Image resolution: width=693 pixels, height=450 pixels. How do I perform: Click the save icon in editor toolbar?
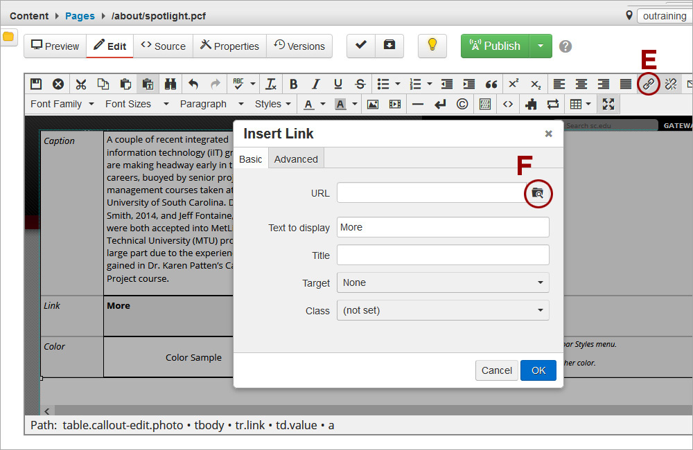click(x=36, y=84)
